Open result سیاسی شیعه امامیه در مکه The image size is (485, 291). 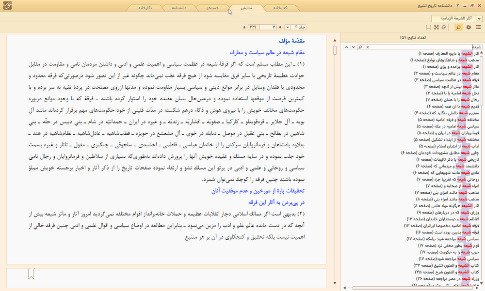(448, 126)
